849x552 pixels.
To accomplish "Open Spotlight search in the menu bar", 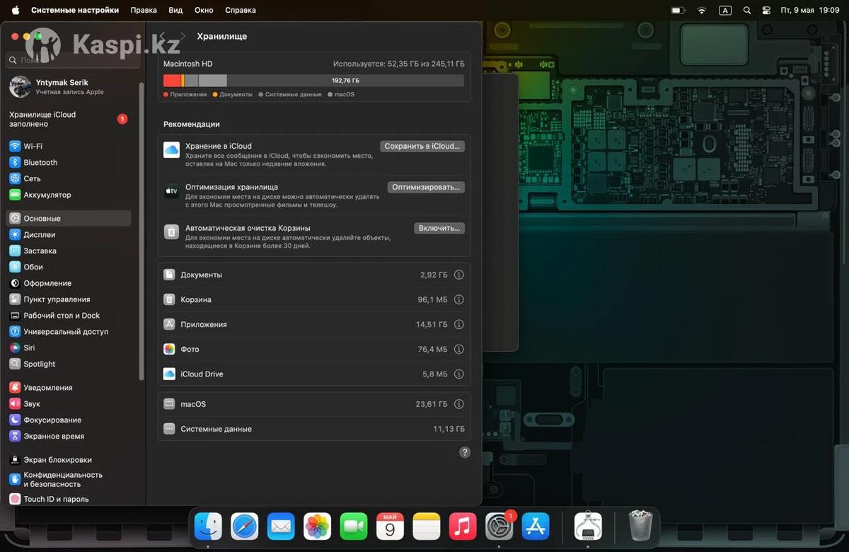I will (747, 11).
